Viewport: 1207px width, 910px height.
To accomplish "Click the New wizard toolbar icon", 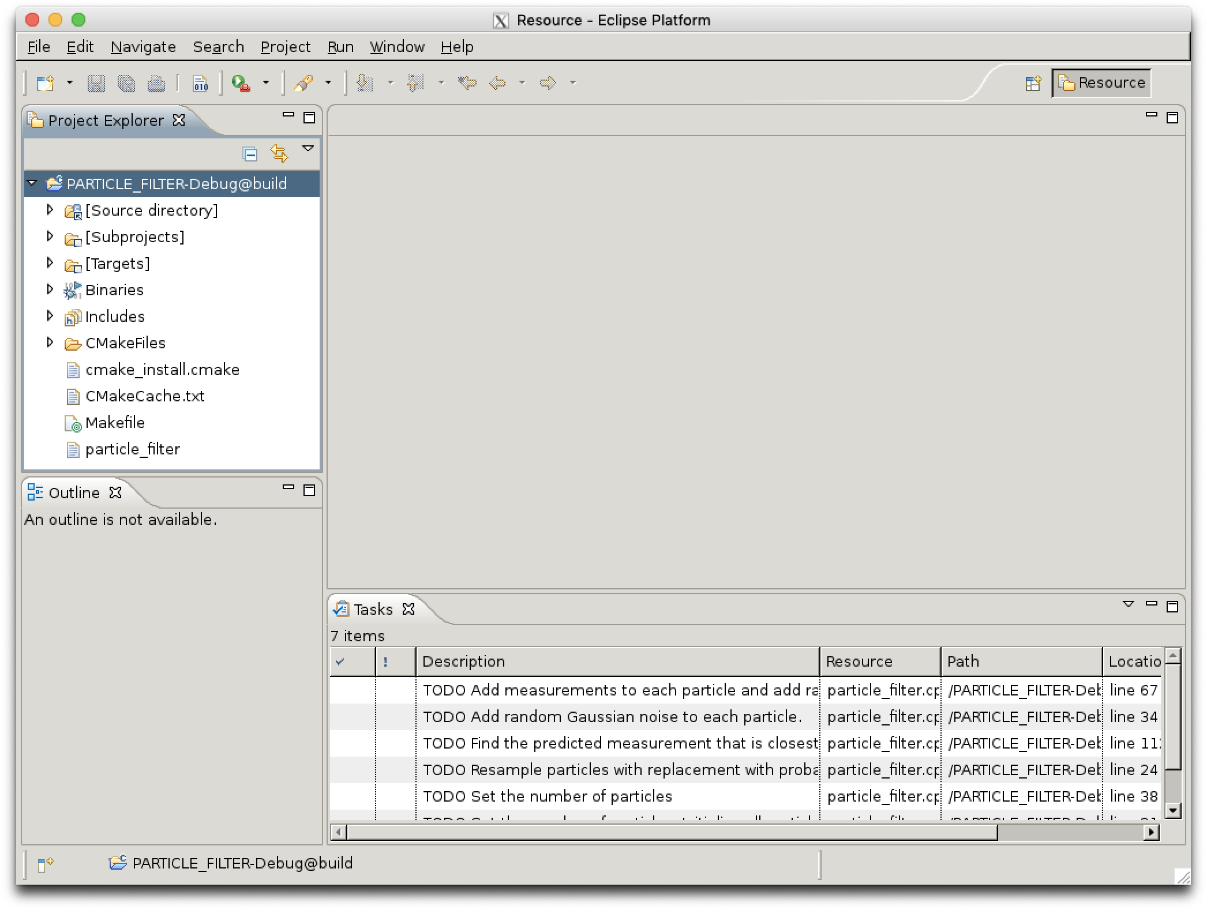I will tap(45, 84).
